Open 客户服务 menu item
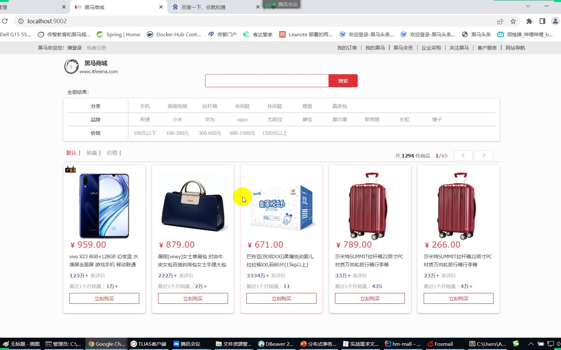Screen dimensions: 561x350 (487, 48)
